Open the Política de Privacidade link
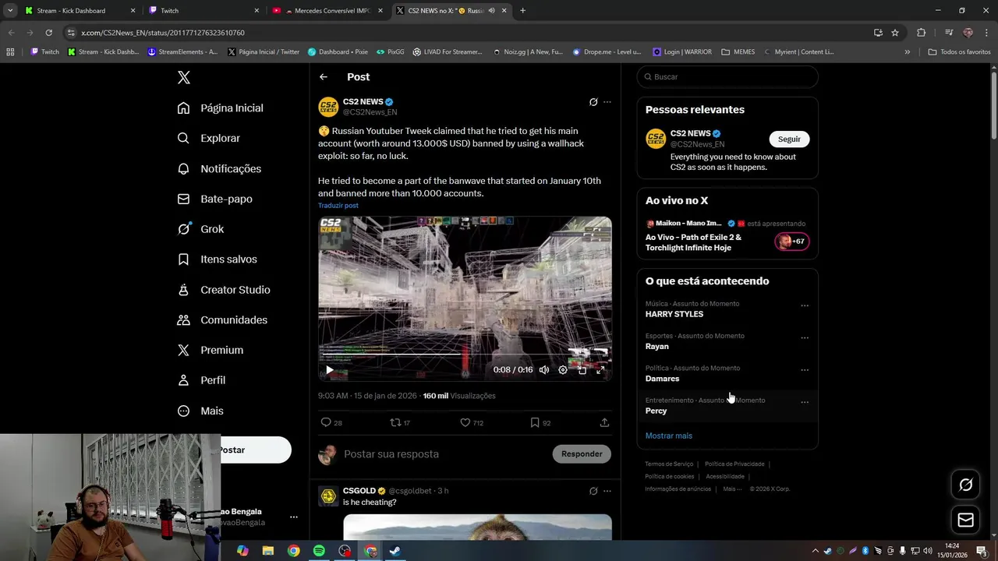998x561 pixels. point(734,464)
